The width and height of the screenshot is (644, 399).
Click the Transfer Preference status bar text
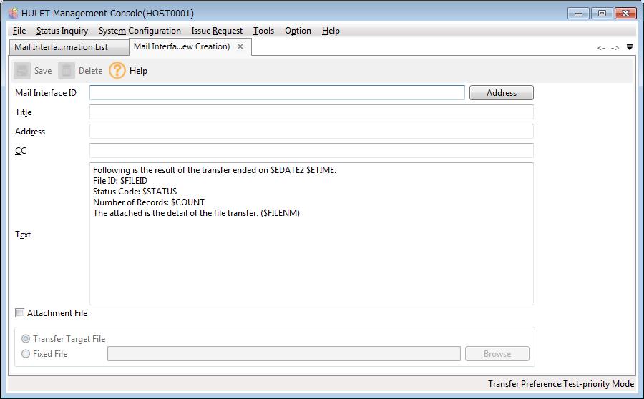(560, 384)
